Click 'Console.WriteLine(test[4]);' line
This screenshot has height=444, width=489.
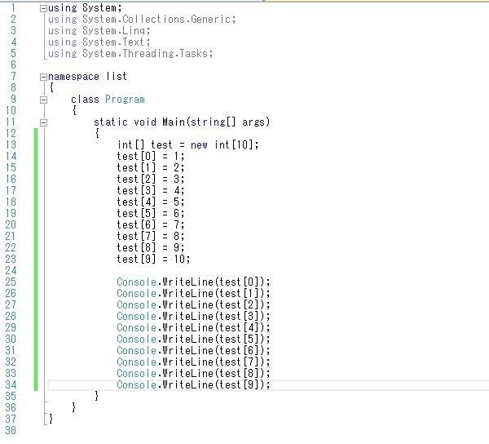[x=193, y=327]
